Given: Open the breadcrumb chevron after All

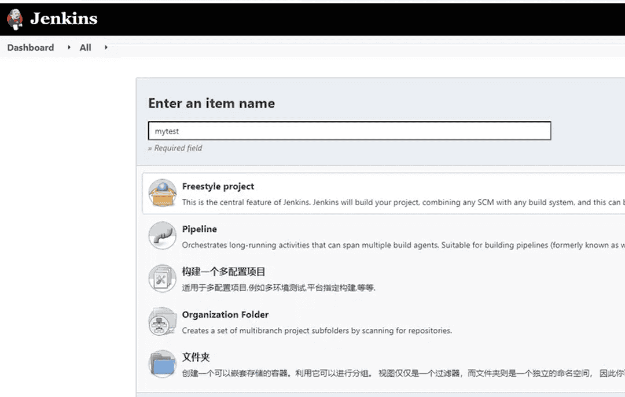Looking at the screenshot, I should [105, 48].
